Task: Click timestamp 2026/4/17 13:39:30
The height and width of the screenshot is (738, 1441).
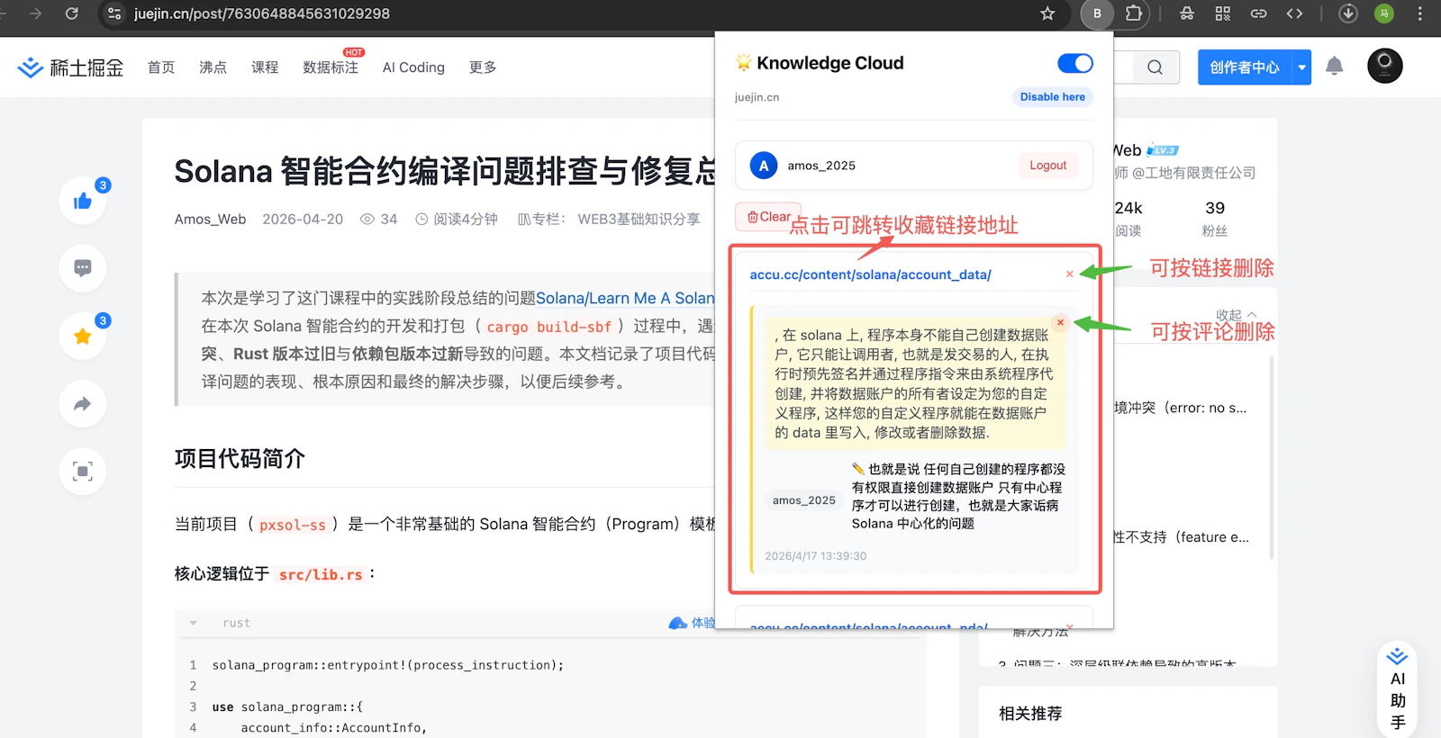Action: point(816,556)
